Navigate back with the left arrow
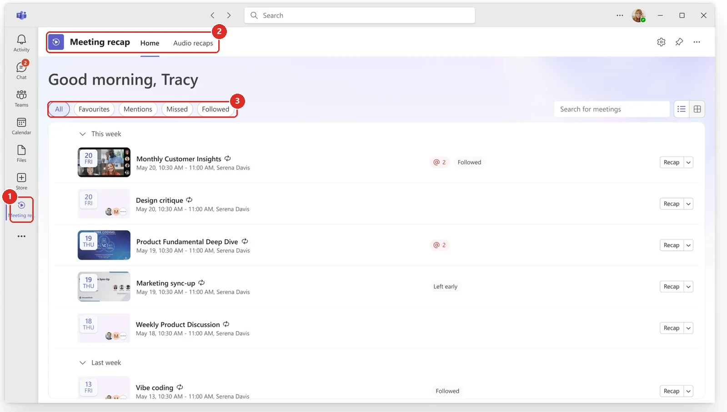This screenshot has width=727, height=412. coord(212,15)
